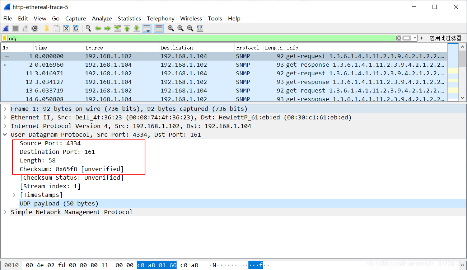467x270 pixels.
Task: Go forward in packet history green arrow
Action: pos(107,28)
